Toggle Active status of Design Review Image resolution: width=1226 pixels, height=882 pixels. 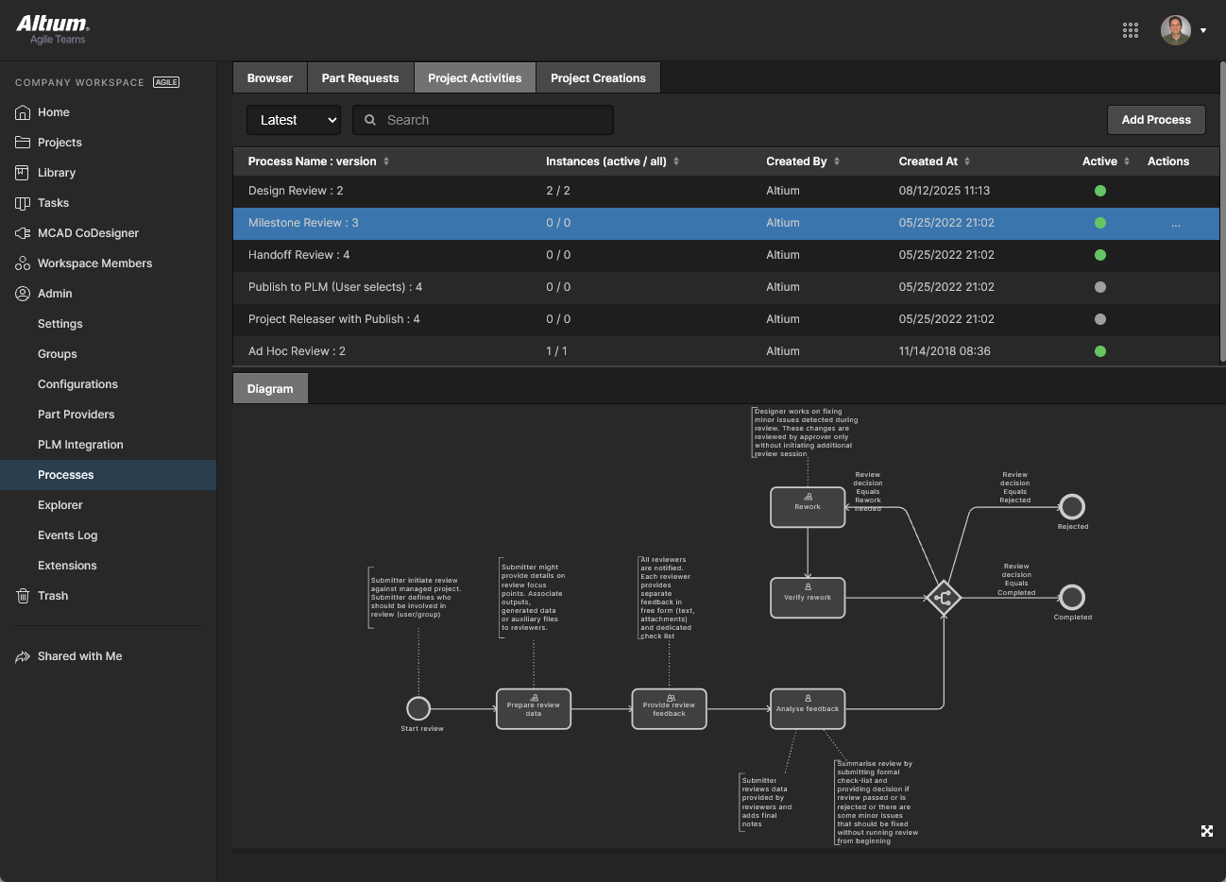tap(1099, 191)
